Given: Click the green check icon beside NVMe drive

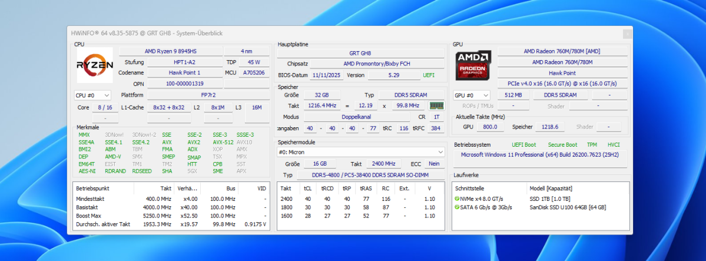Looking at the screenshot, I should click(x=457, y=199).
